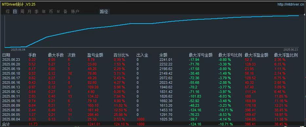Click the 路径 path button
The height and width of the screenshot is (127, 306).
pos(104,11)
